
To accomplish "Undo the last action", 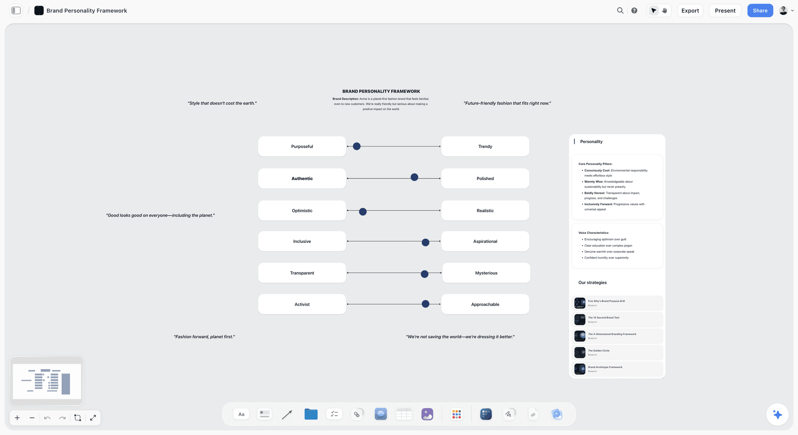I will point(48,418).
